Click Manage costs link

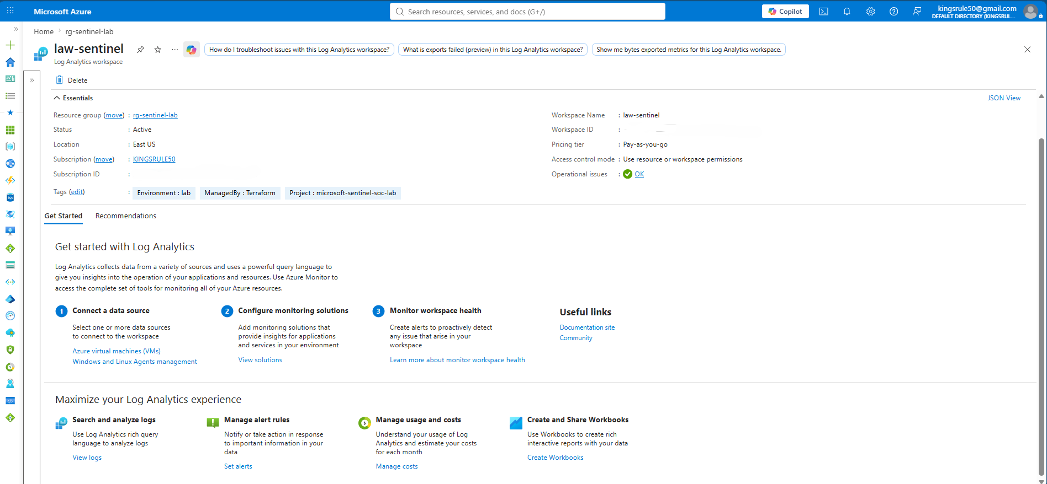396,466
